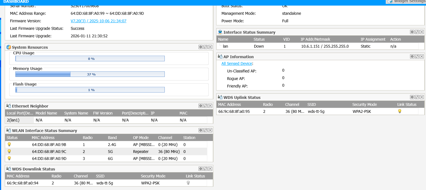Screen dimensions: 426x190
Task: Open settings gear of Interface Status Summary
Action: pyautogui.click(x=412, y=32)
